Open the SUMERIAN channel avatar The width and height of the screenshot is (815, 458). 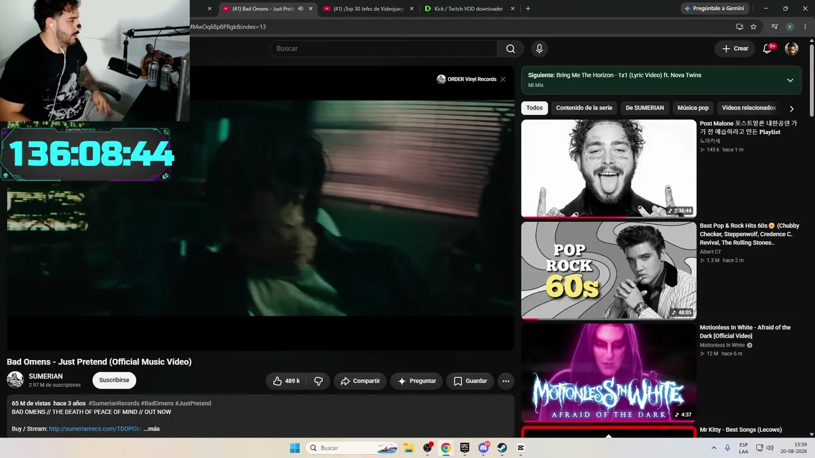[x=15, y=380]
